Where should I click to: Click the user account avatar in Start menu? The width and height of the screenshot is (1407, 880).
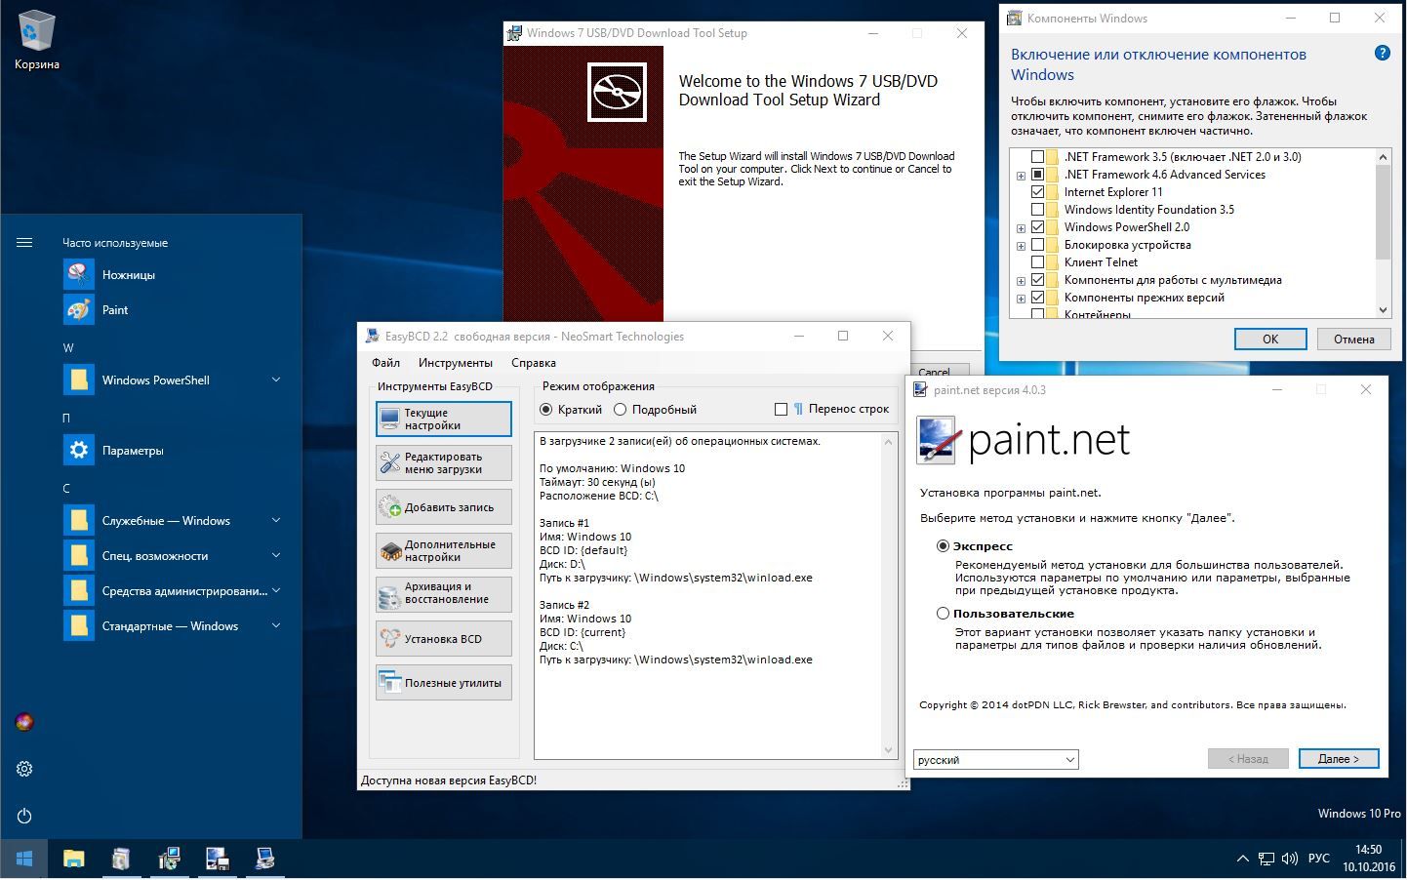tap(24, 722)
